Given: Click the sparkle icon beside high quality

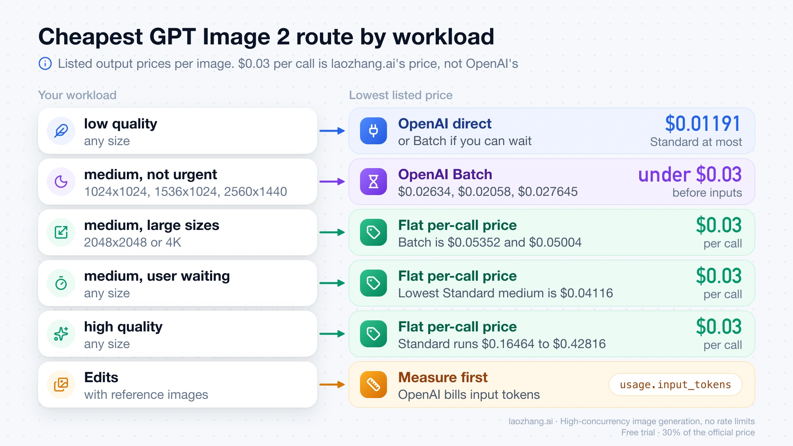Looking at the screenshot, I should point(61,334).
